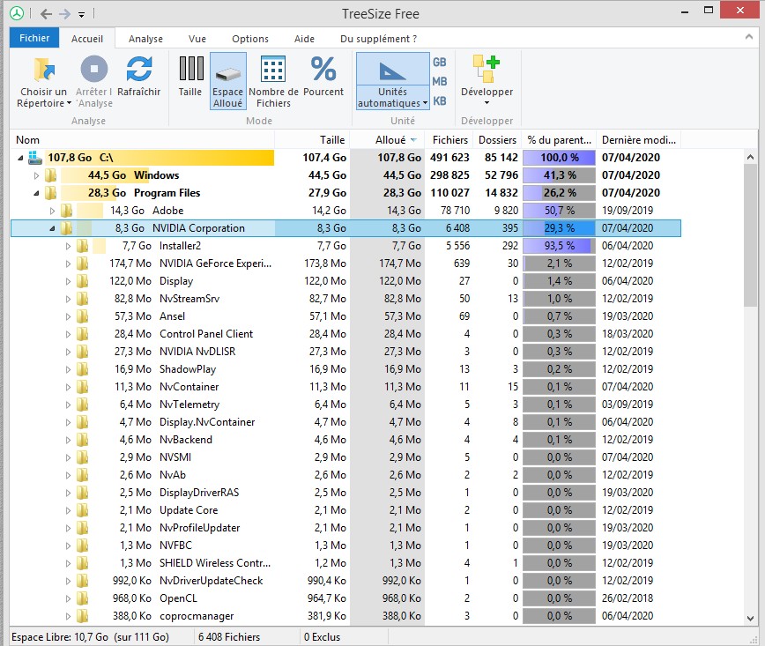Sort by the Taille column header
Image resolution: width=765 pixels, height=646 pixels.
click(x=312, y=140)
